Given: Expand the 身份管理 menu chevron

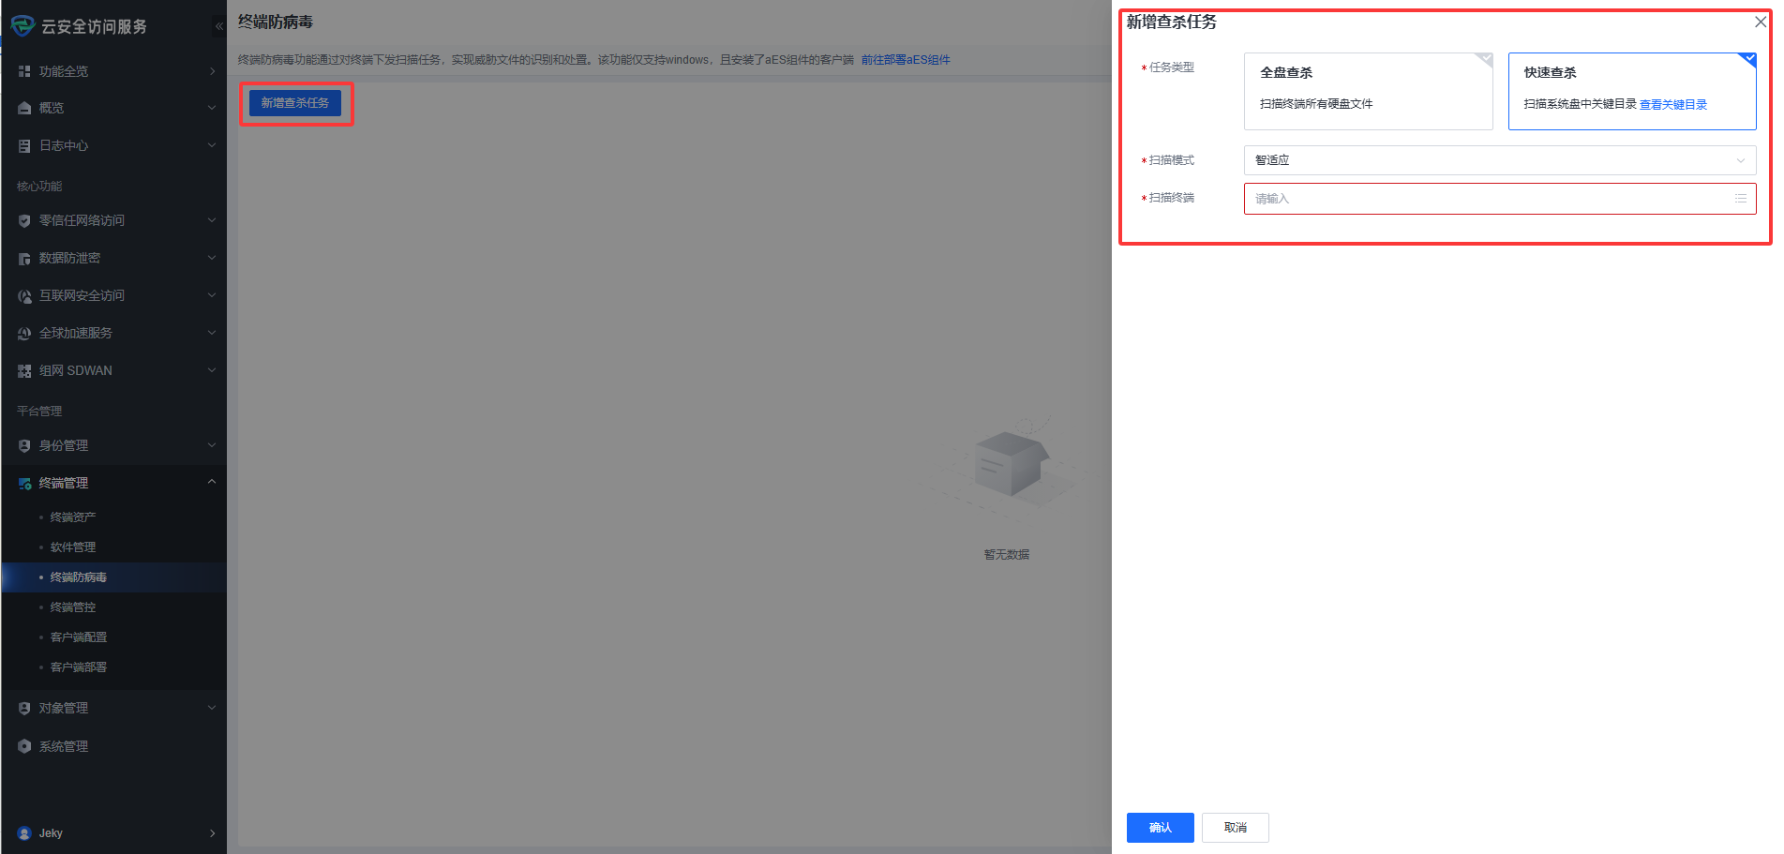Looking at the screenshot, I should pyautogui.click(x=212, y=445).
